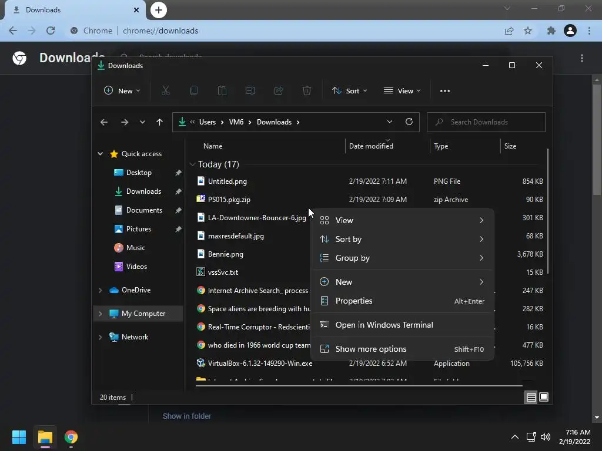Sort by the Name column header
This screenshot has height=451, width=602.
(213, 146)
